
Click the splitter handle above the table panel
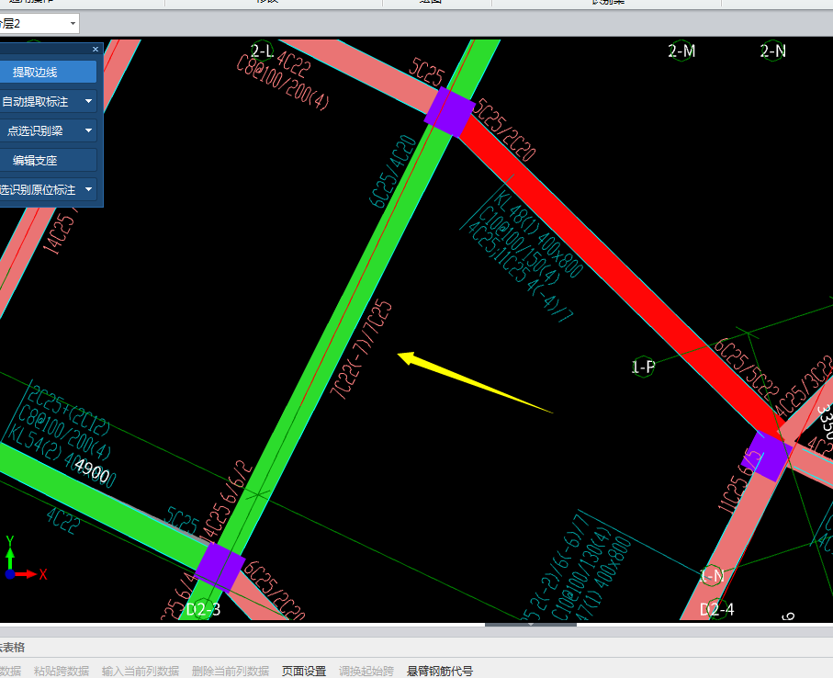[x=531, y=625]
